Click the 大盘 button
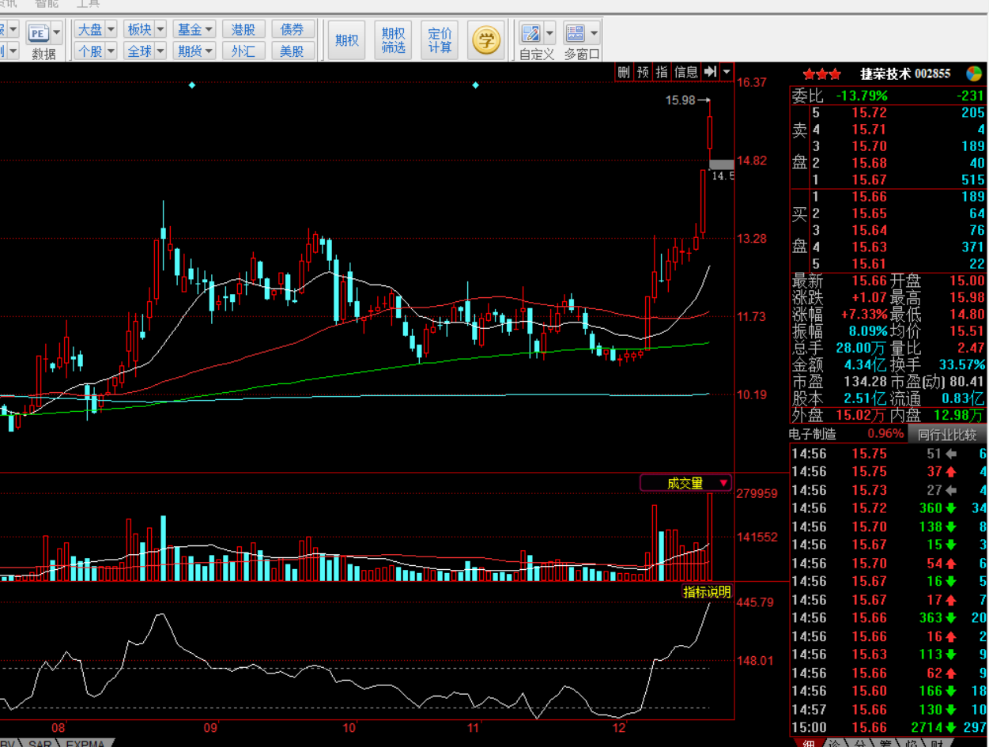The image size is (989, 747). pyautogui.click(x=89, y=30)
